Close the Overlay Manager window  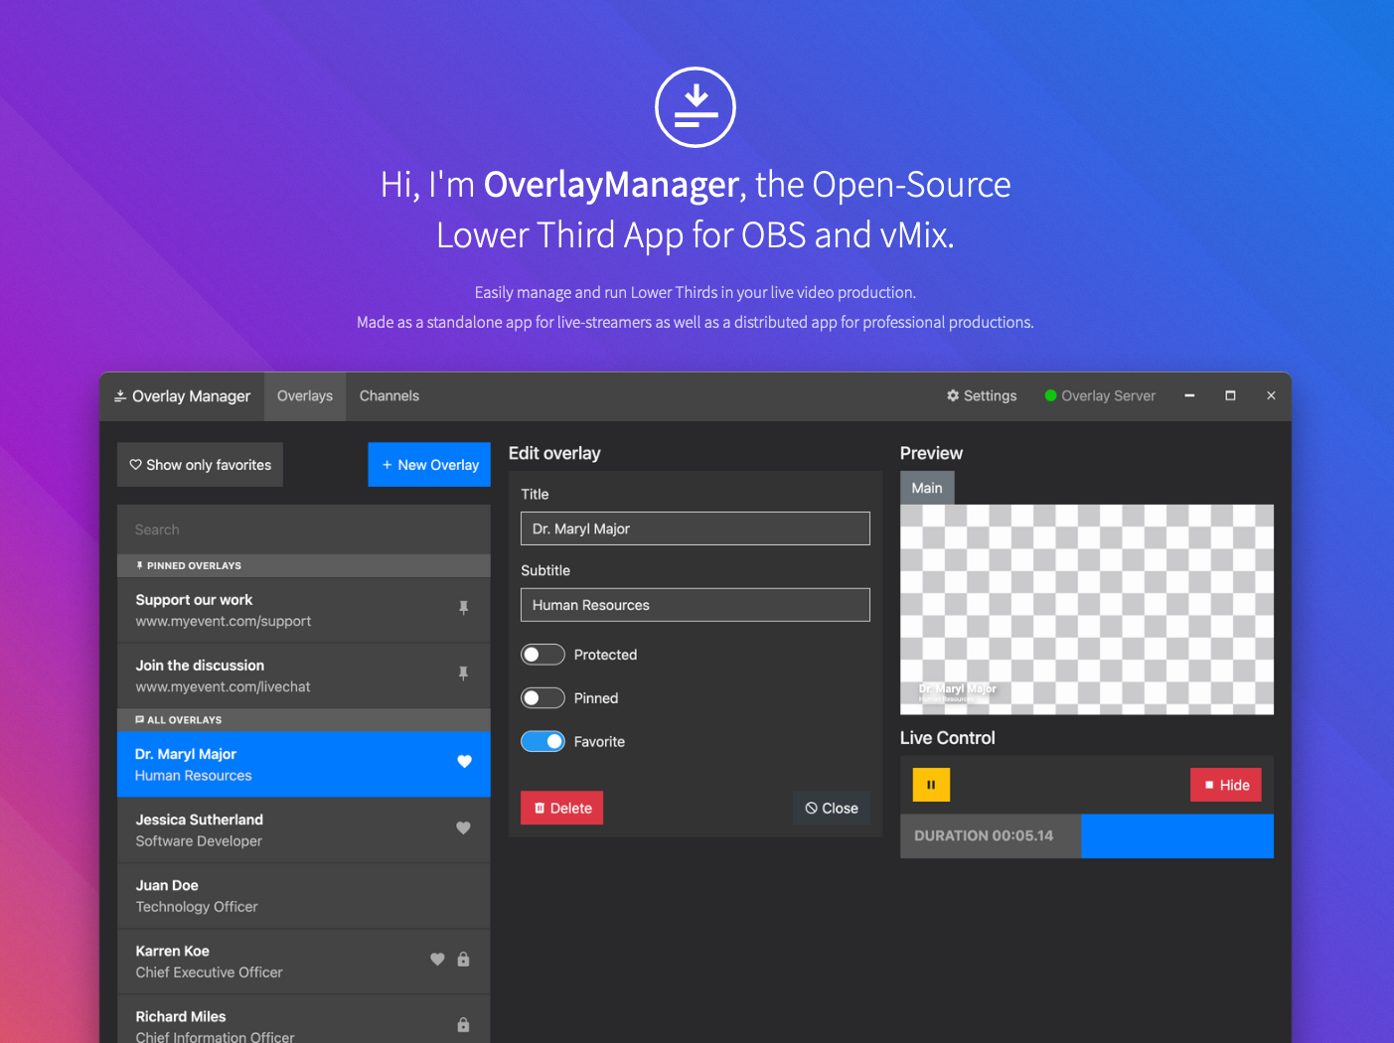[x=1271, y=395]
